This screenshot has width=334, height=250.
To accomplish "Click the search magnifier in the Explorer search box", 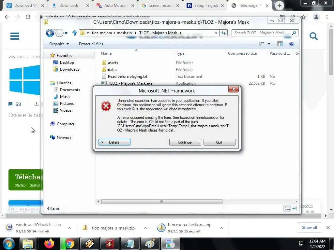I will (x=294, y=33).
